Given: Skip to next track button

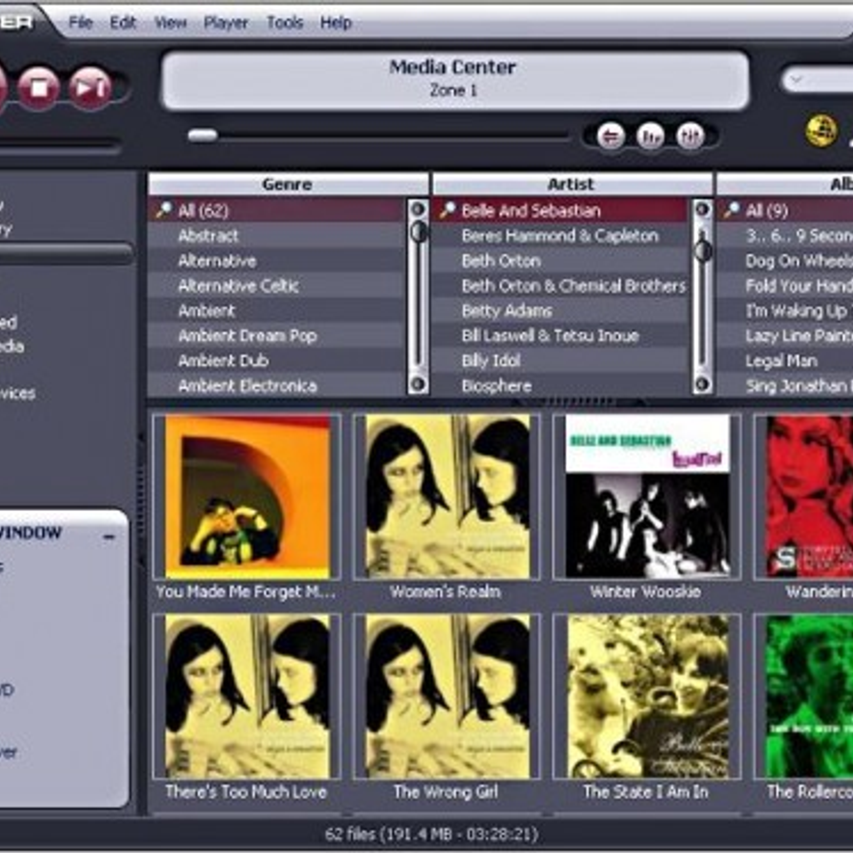Looking at the screenshot, I should pyautogui.click(x=90, y=87).
